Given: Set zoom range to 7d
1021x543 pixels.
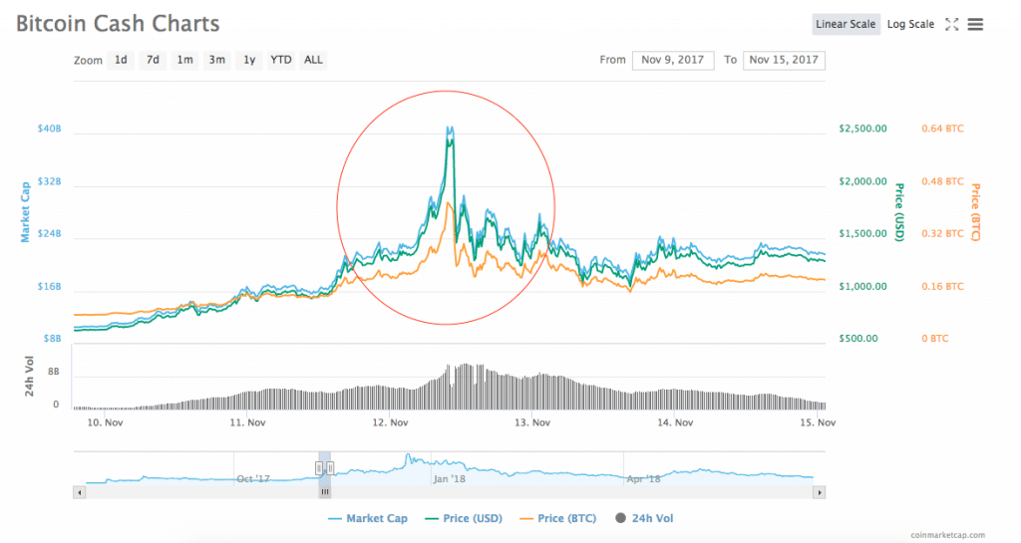Looking at the screenshot, I should [x=153, y=60].
